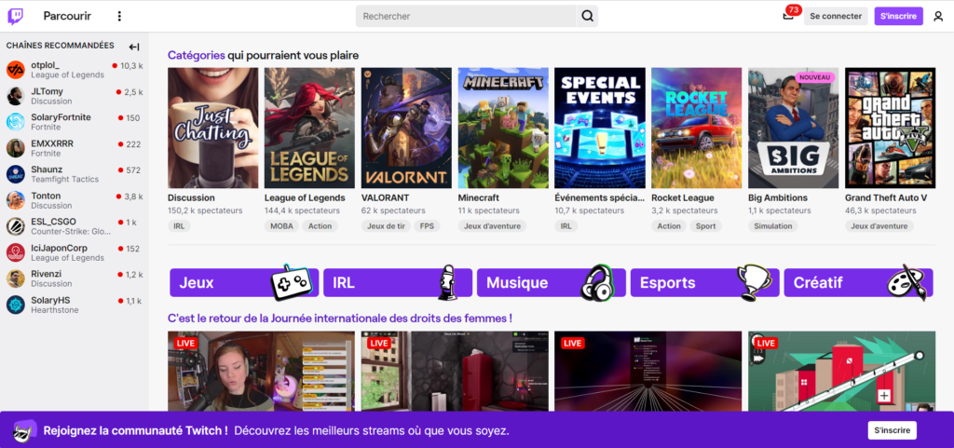The width and height of the screenshot is (954, 448).
Task: Click S'inscrire button in top bar
Action: [x=899, y=17]
